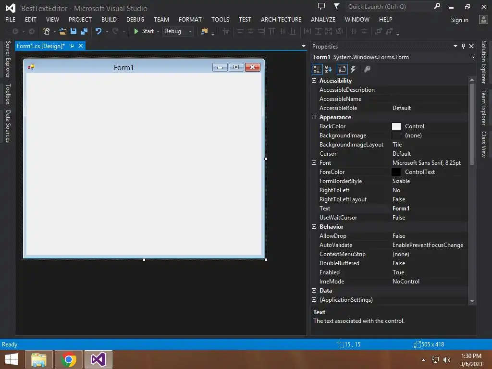Expand the (ApplicationSettings) property

[x=314, y=300]
